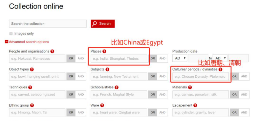Open the first AD era dropdown
256x121 pixels.
point(180,58)
